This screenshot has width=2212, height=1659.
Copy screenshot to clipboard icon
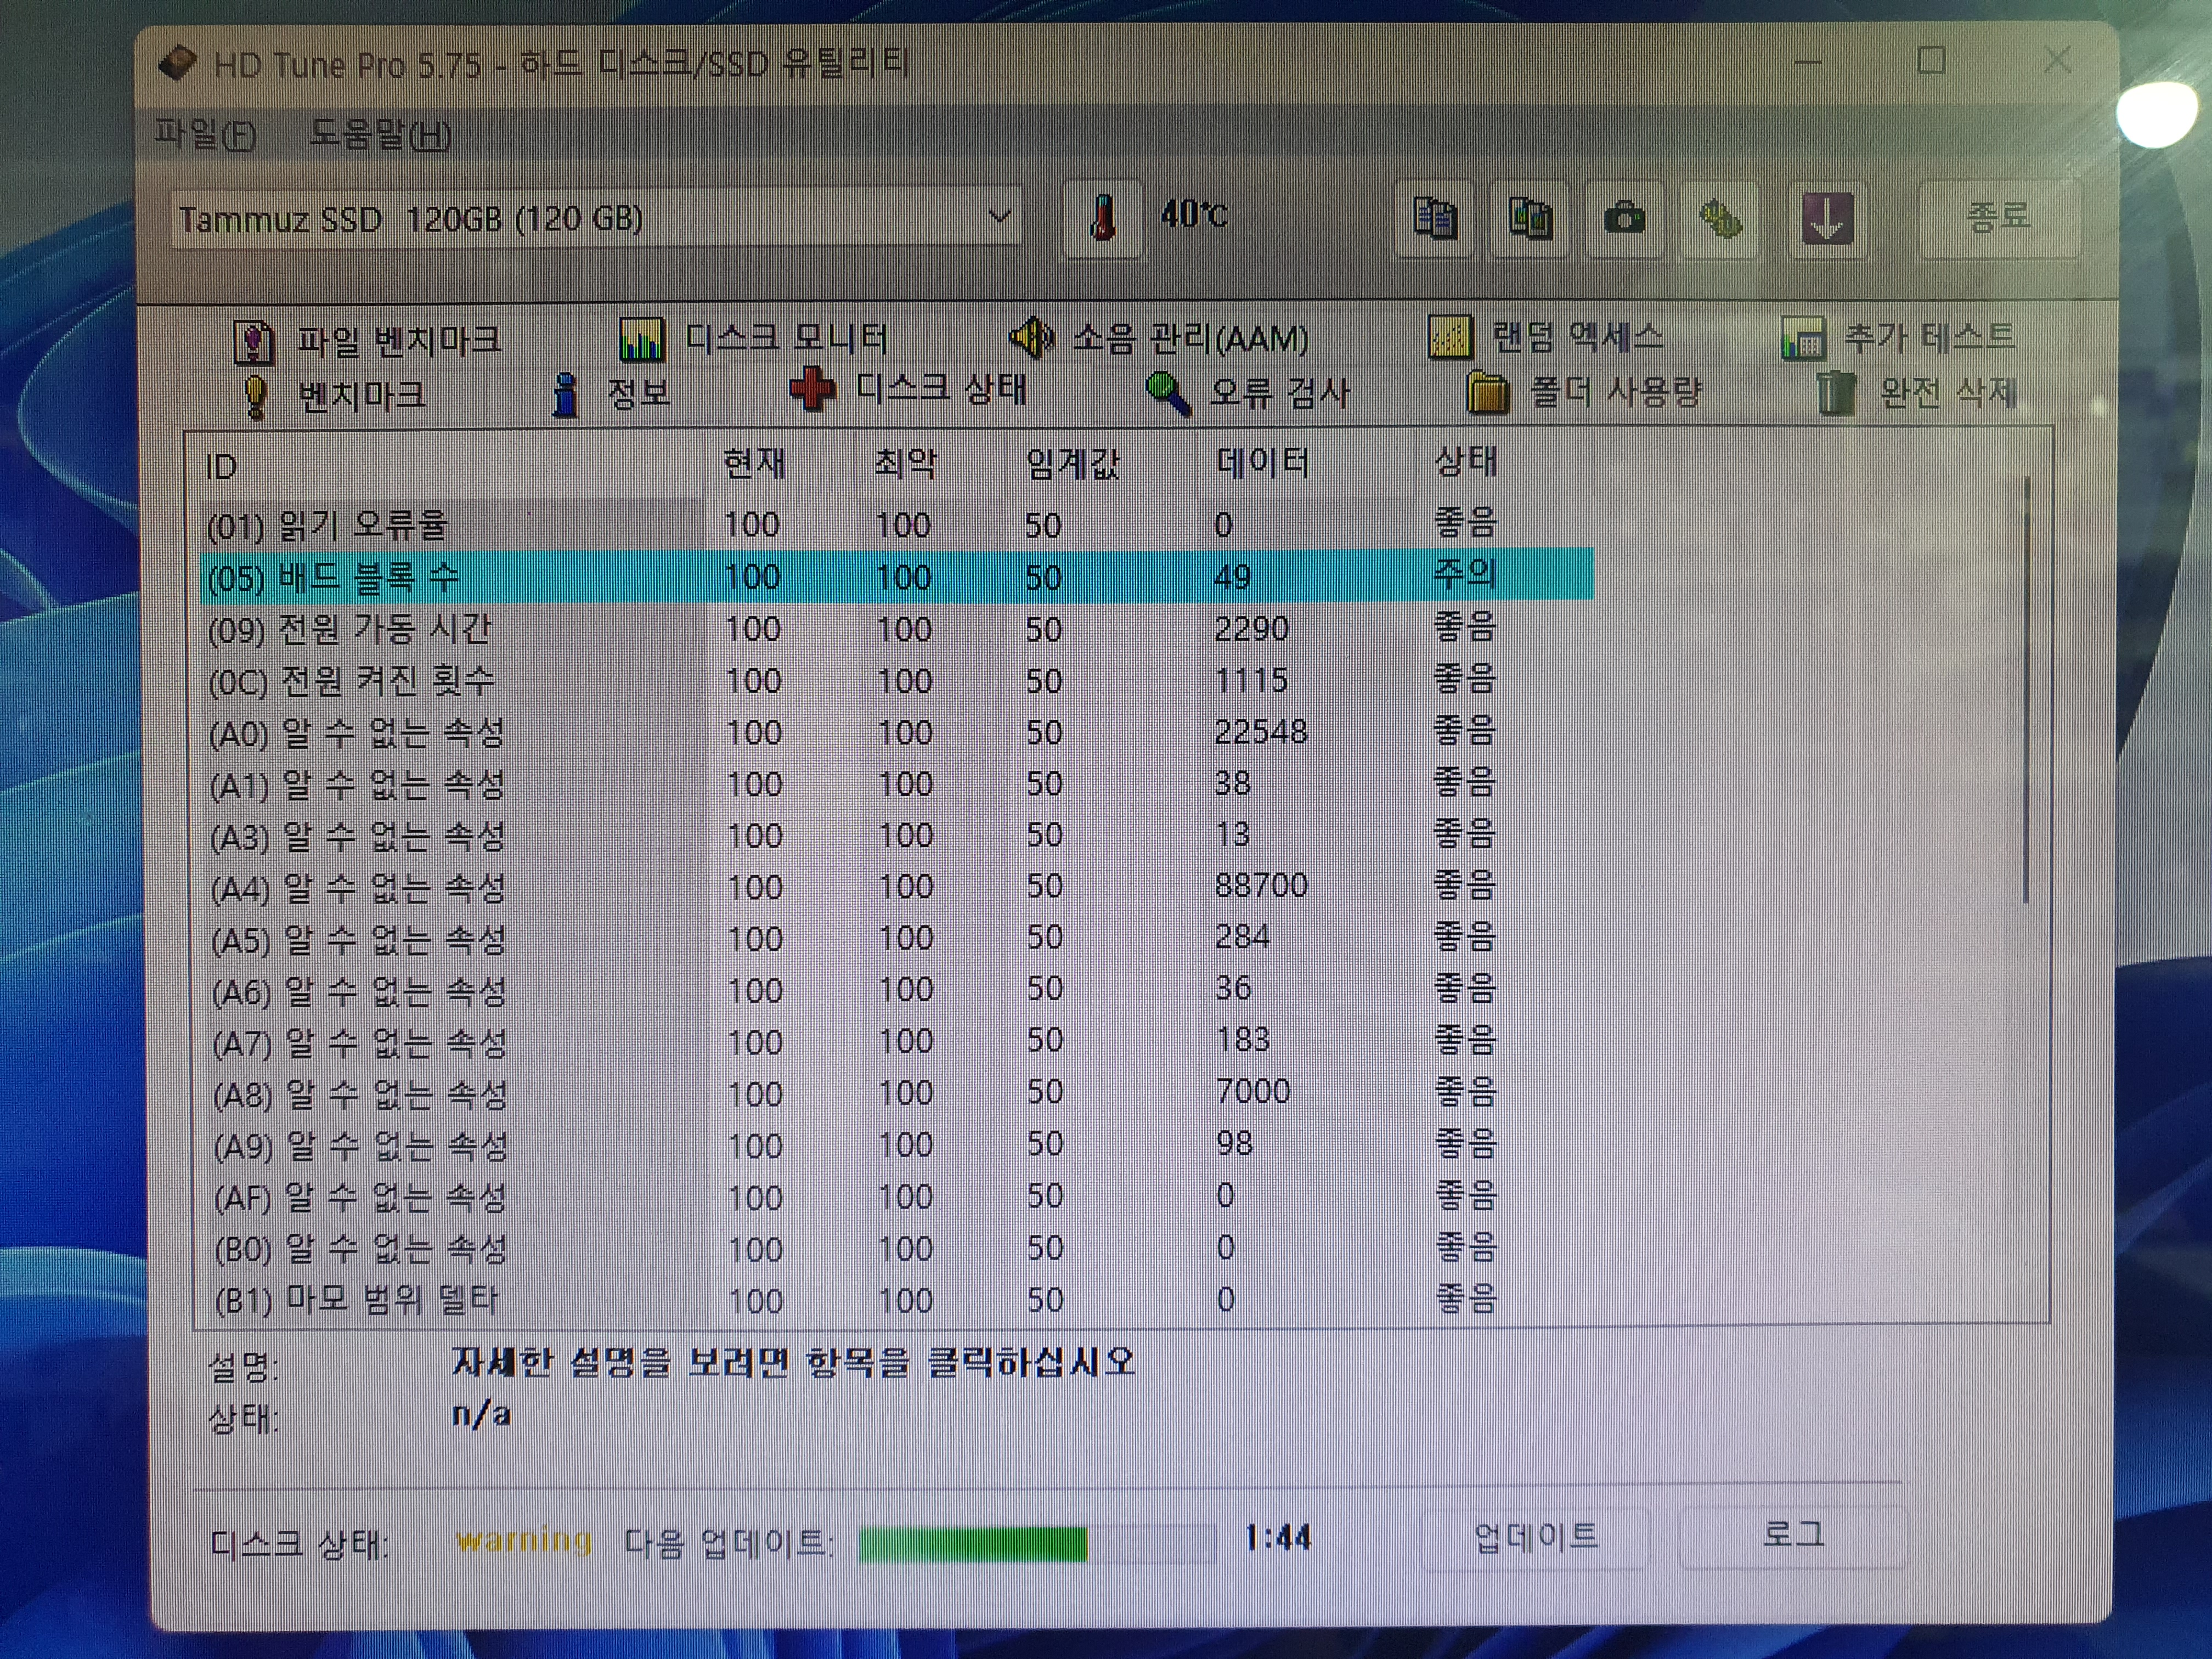(1530, 218)
